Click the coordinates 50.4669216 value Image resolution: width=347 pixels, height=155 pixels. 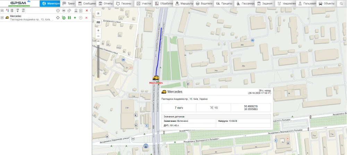click(251, 106)
